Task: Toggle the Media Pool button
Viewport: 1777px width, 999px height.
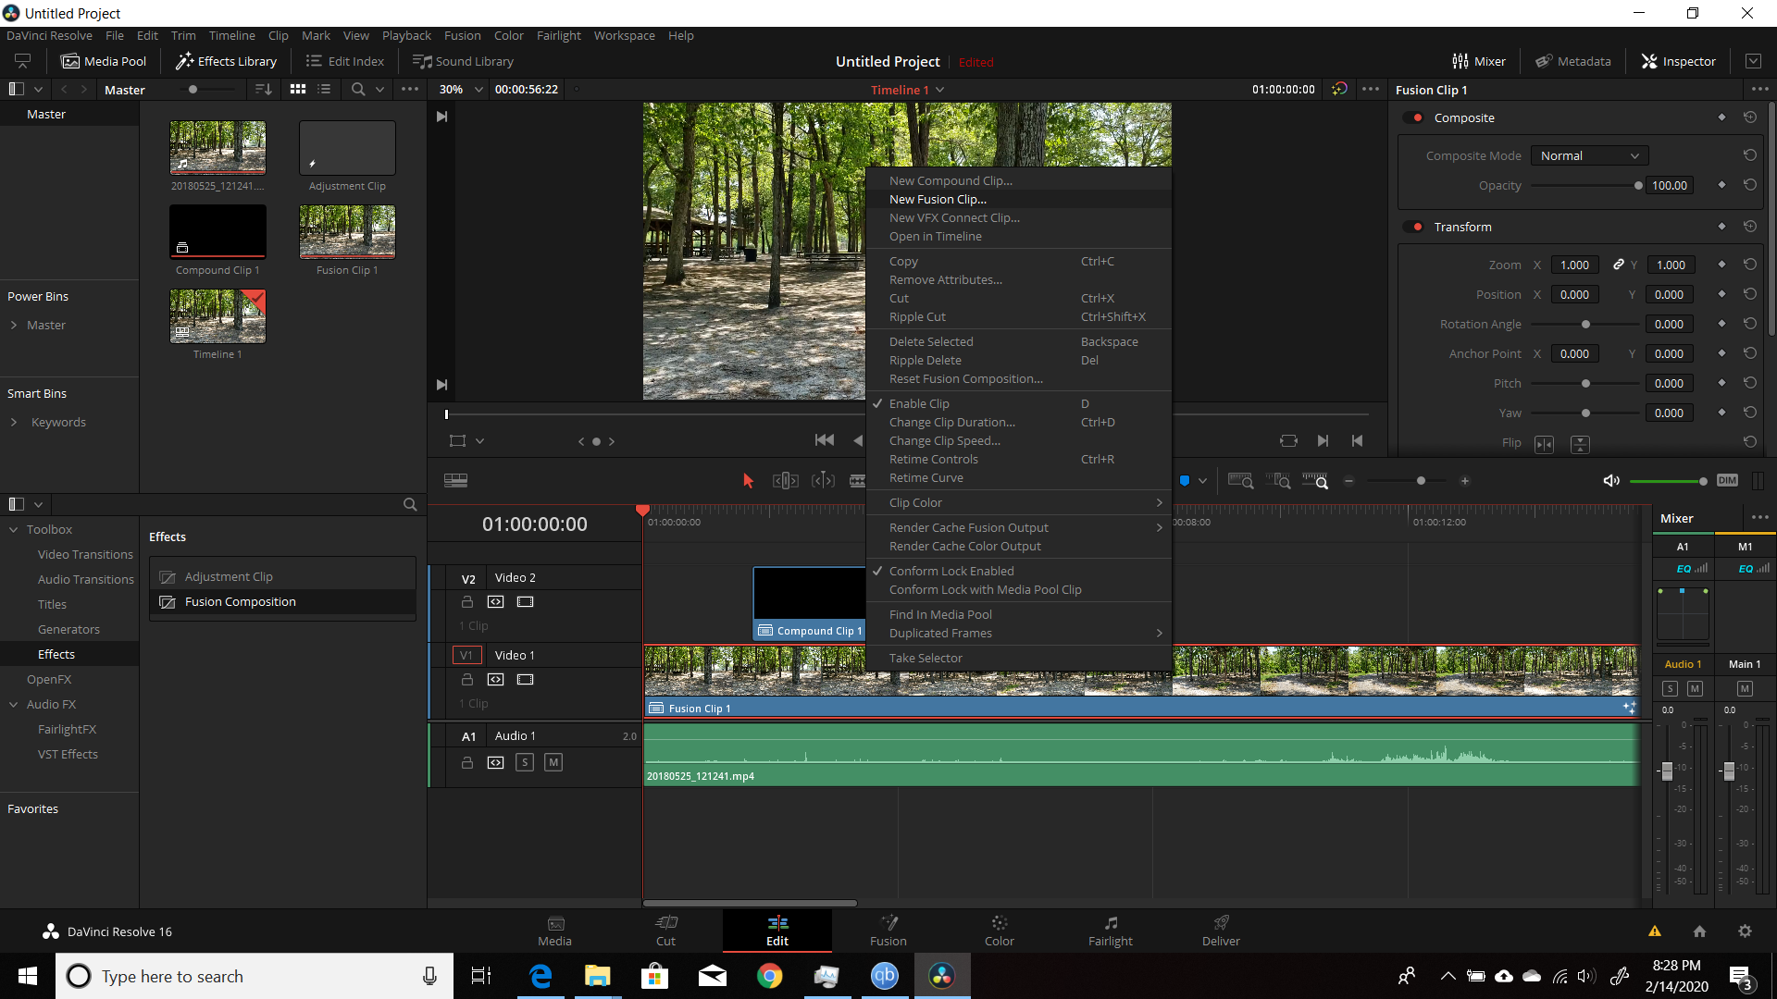Action: pos(104,61)
